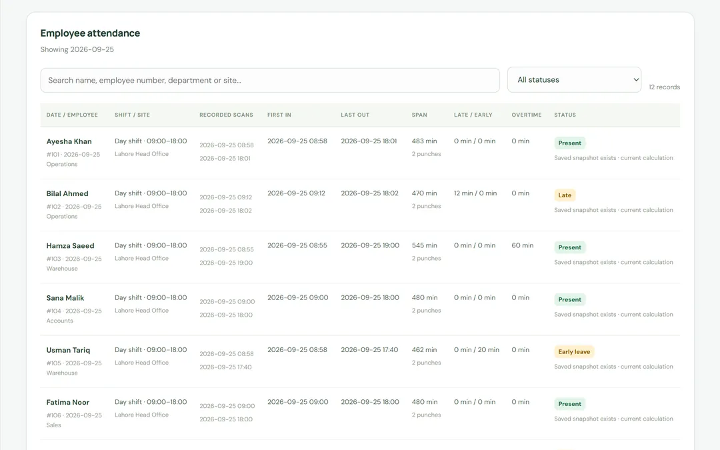Click the #106 · 2026-09-25 employee number

click(x=74, y=415)
